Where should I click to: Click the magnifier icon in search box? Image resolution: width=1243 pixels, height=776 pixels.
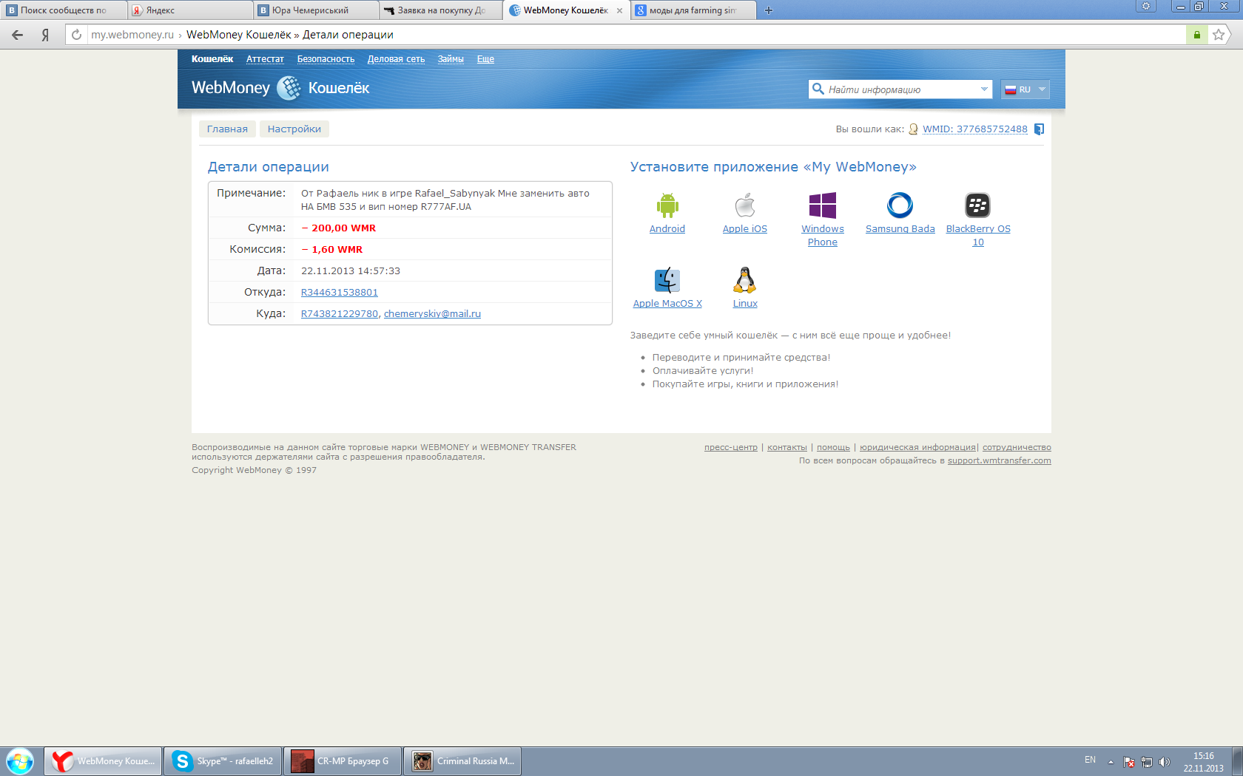818,89
